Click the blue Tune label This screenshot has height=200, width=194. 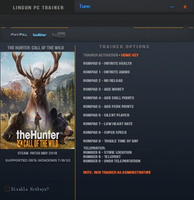(85, 6)
